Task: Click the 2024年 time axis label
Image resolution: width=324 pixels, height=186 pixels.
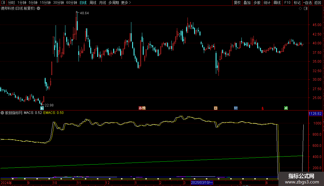Action: click(x=6, y=183)
